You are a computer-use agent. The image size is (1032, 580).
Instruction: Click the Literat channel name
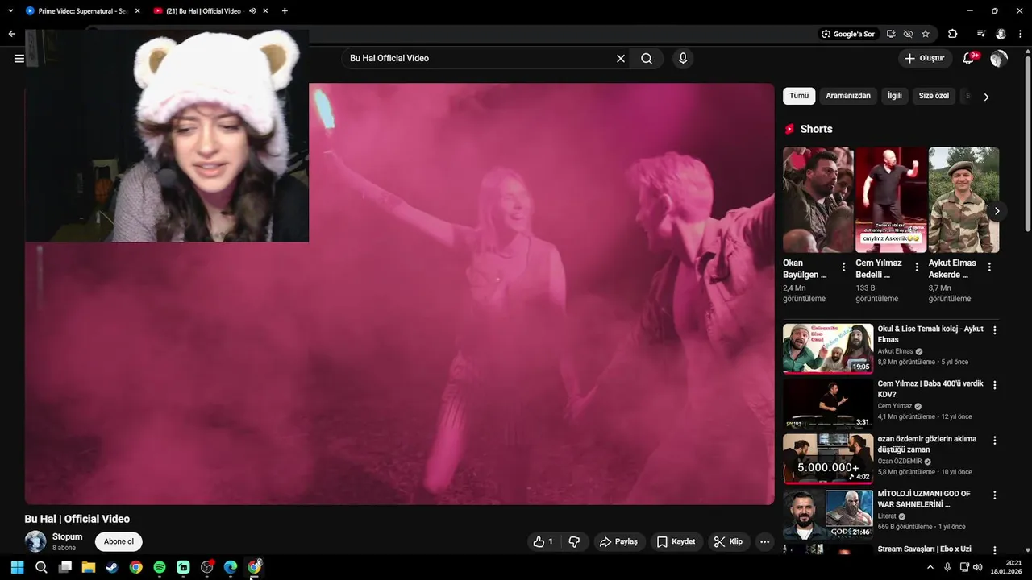[x=887, y=516]
